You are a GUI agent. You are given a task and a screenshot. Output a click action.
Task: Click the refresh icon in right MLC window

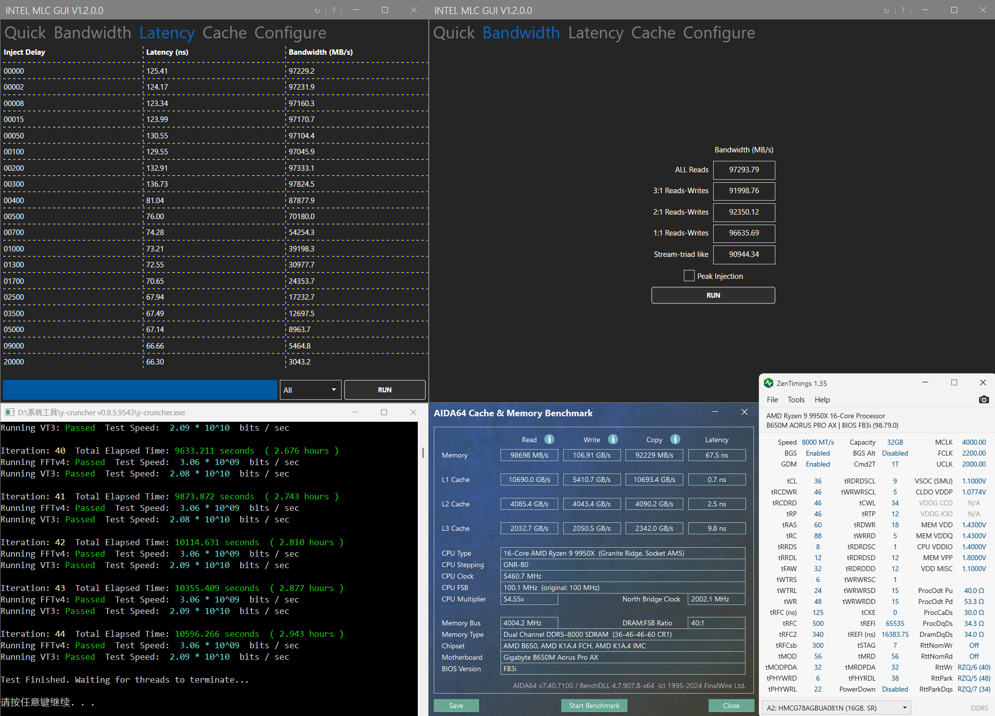tap(886, 10)
